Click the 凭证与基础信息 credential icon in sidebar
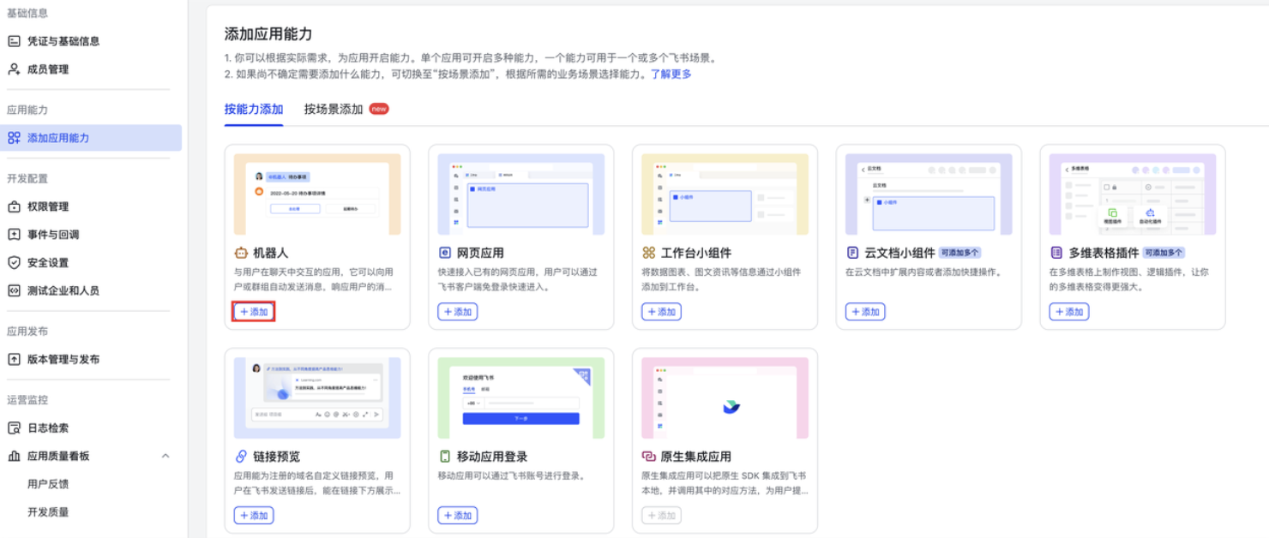This screenshot has width=1269, height=538. [13, 39]
